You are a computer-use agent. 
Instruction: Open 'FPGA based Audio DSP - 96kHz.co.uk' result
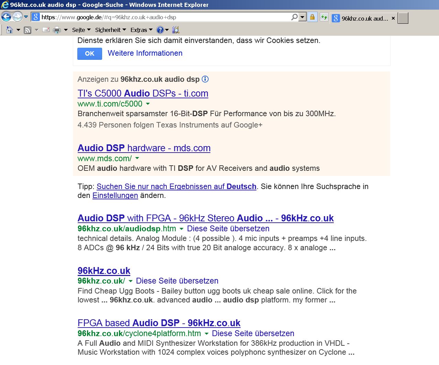point(159,323)
